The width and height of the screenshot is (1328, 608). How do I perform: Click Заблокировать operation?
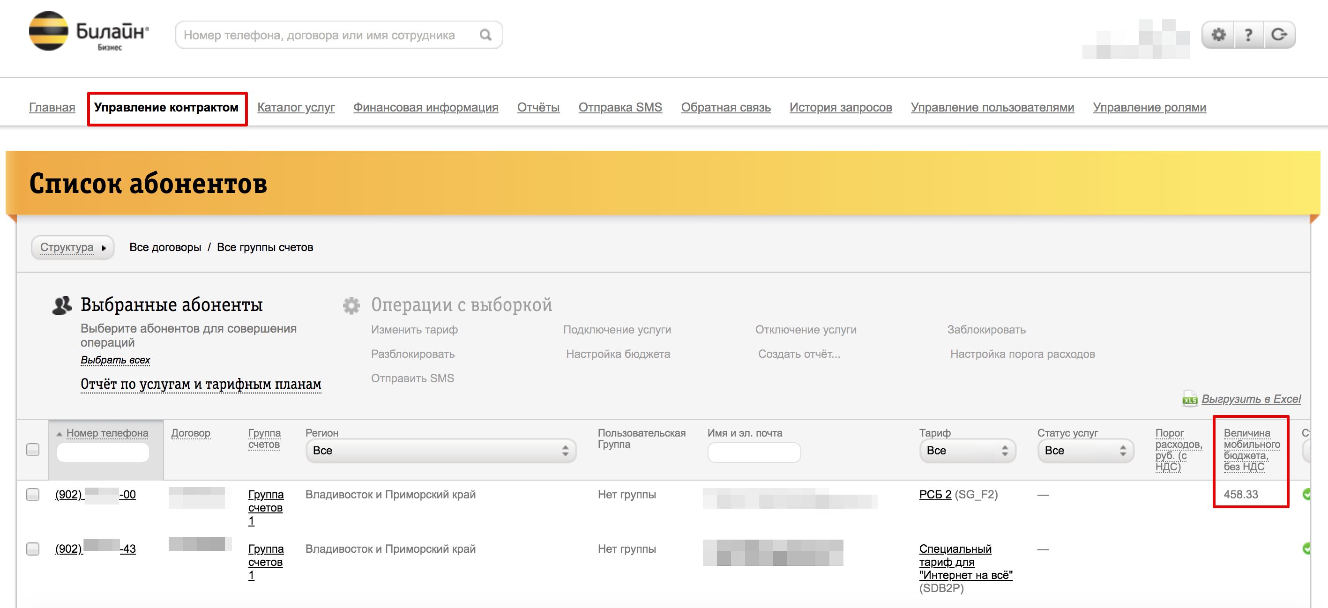coord(986,330)
